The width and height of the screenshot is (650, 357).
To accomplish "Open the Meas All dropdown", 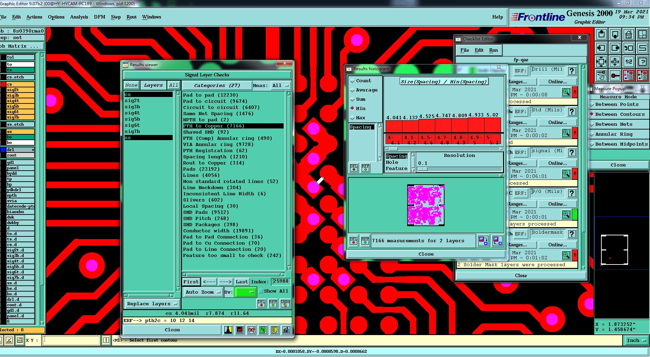I will 280,85.
